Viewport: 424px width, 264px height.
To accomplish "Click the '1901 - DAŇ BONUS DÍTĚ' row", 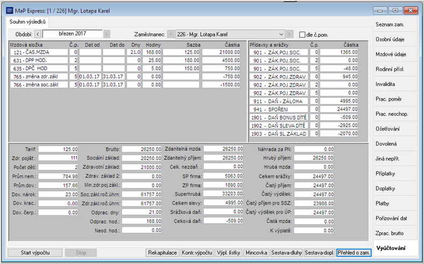I will (x=303, y=117).
